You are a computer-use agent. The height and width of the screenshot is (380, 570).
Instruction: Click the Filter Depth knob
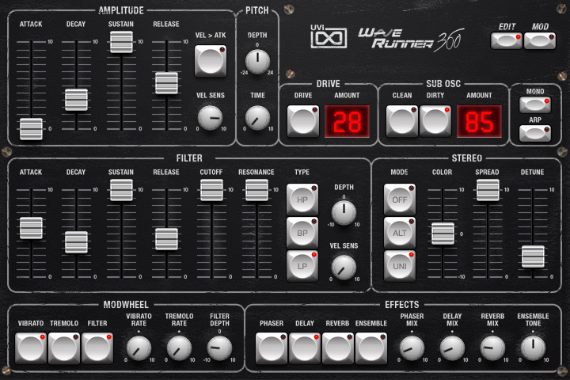coord(344,212)
